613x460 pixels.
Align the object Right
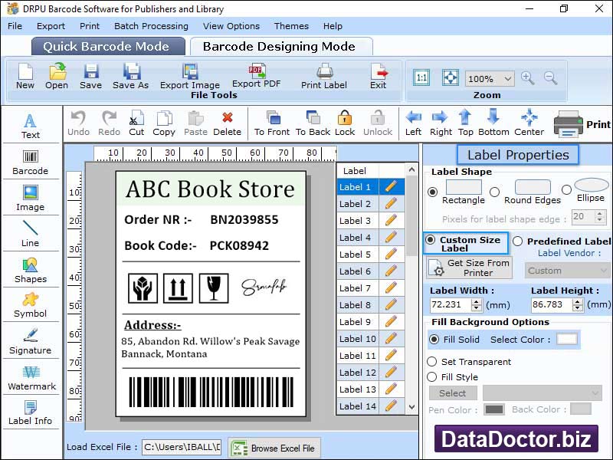[x=441, y=123]
